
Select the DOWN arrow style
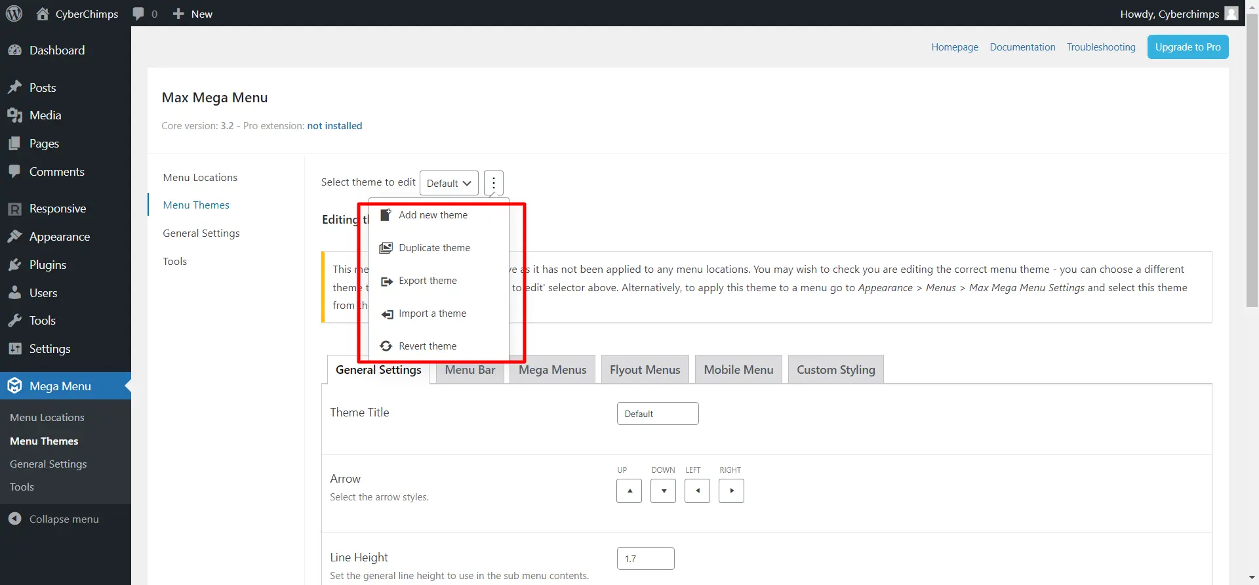click(x=663, y=491)
